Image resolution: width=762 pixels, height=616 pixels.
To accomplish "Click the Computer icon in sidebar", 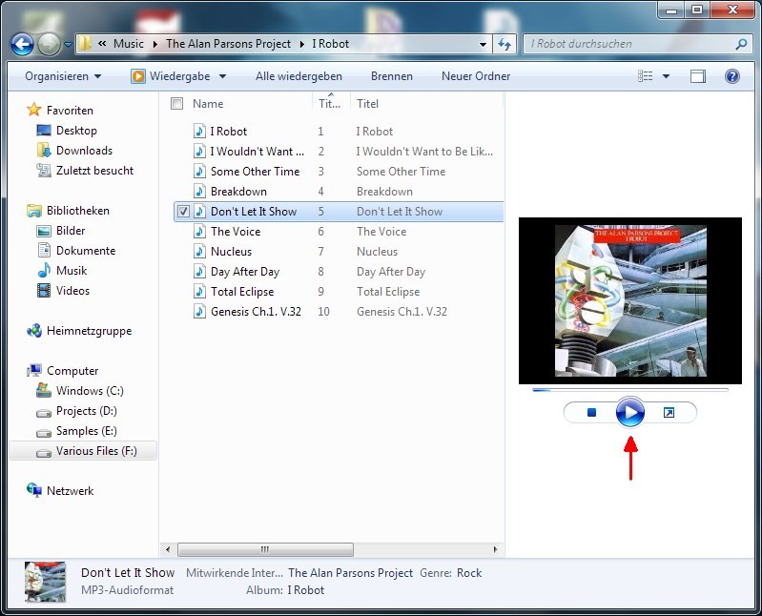I will pyautogui.click(x=34, y=371).
